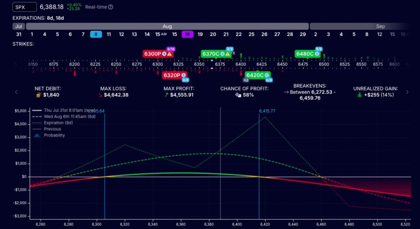Screen dimensions: 420x229
Task: Click the Real-time help question mark icon
Action: (111, 7)
